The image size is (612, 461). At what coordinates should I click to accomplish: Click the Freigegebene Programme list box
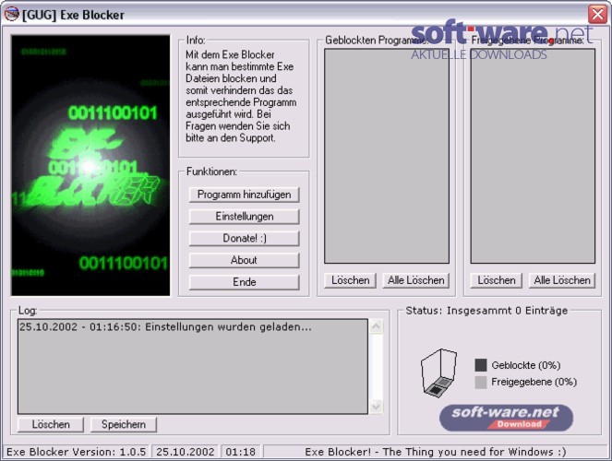533,156
